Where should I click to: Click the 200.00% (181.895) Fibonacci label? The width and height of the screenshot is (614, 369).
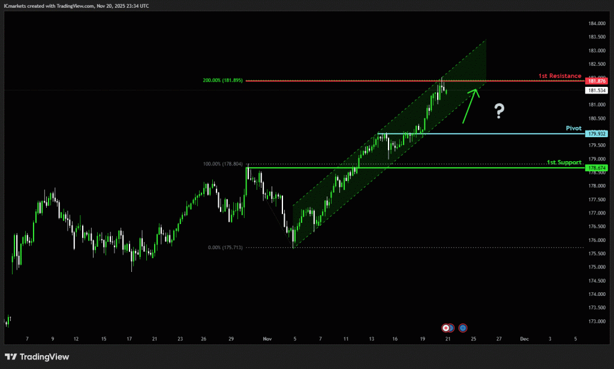pos(222,80)
